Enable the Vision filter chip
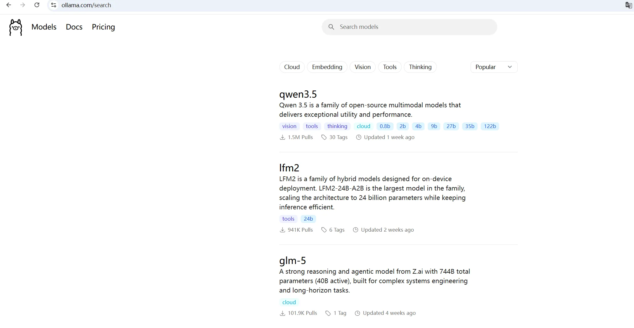The height and width of the screenshot is (328, 634). pos(362,67)
